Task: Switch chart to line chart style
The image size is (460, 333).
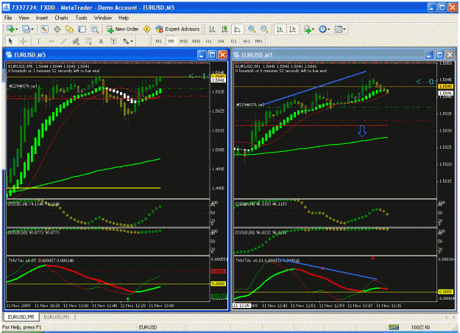Action: pos(237,29)
